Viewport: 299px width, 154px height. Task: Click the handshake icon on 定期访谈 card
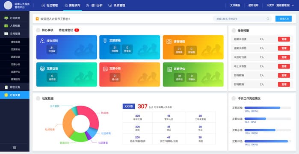click(x=42, y=68)
